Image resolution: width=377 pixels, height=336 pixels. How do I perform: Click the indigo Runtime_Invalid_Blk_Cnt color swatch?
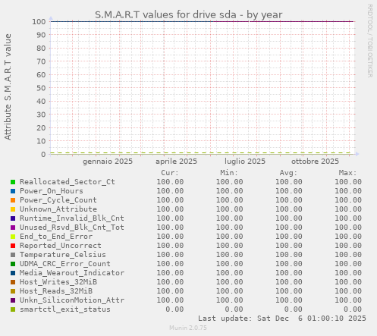[13, 218]
